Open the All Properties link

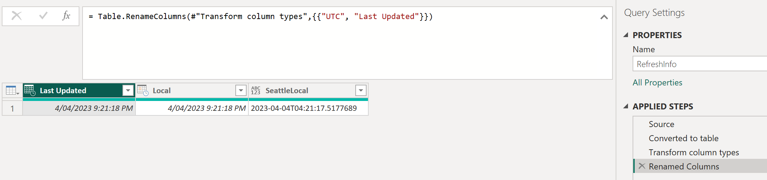(x=657, y=83)
